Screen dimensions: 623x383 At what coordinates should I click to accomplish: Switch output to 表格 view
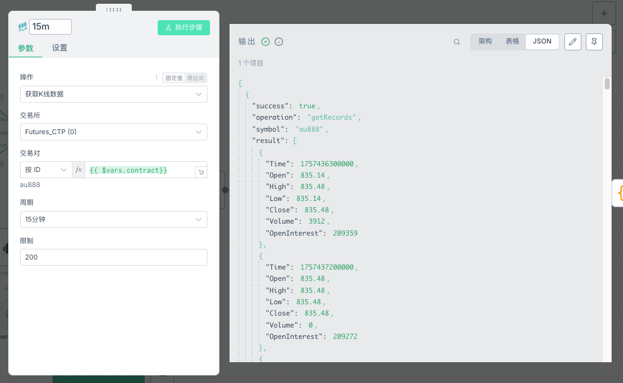click(512, 42)
